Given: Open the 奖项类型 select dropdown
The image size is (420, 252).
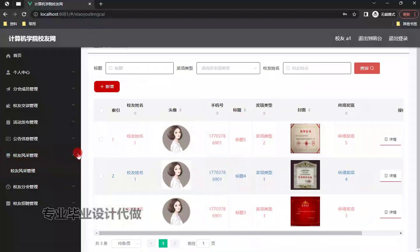Looking at the screenshot, I should (228, 68).
